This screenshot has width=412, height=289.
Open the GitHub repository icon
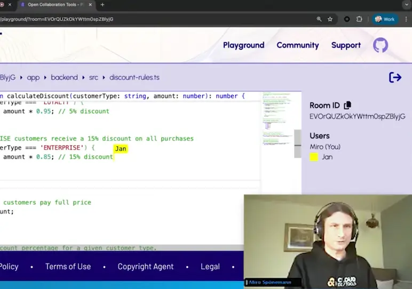pos(381,45)
